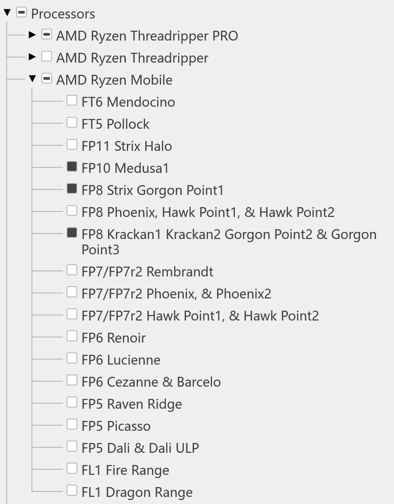Toggle the FP10 Medusa1 checkbox
The image size is (394, 504).
pyautogui.click(x=71, y=166)
